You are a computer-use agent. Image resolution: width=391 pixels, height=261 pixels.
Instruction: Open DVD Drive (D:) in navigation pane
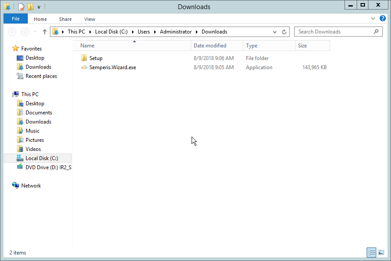click(x=48, y=167)
